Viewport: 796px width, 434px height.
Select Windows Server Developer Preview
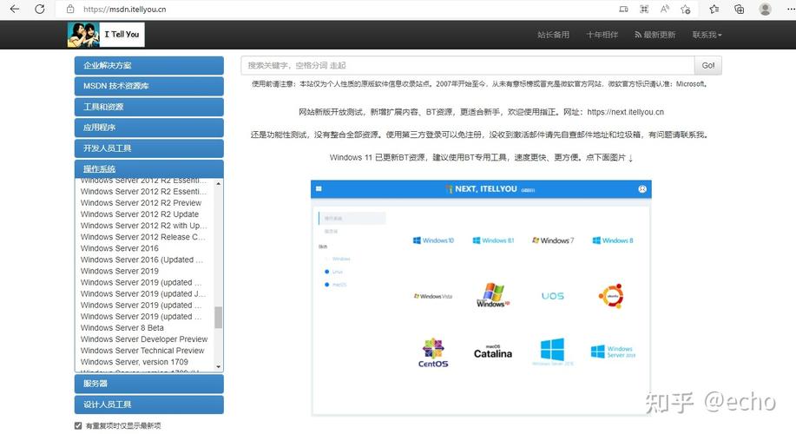[144, 339]
